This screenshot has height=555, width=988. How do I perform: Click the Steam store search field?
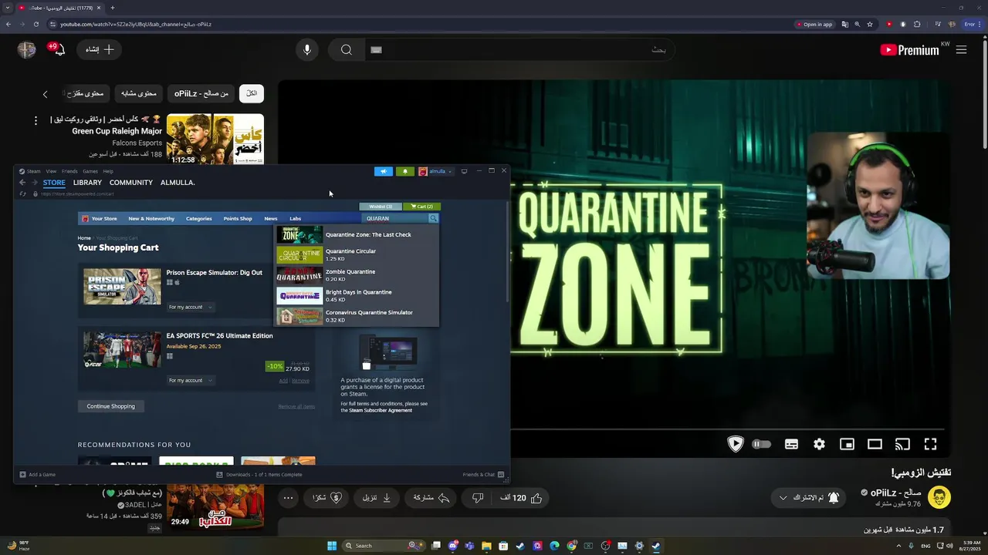(x=395, y=218)
